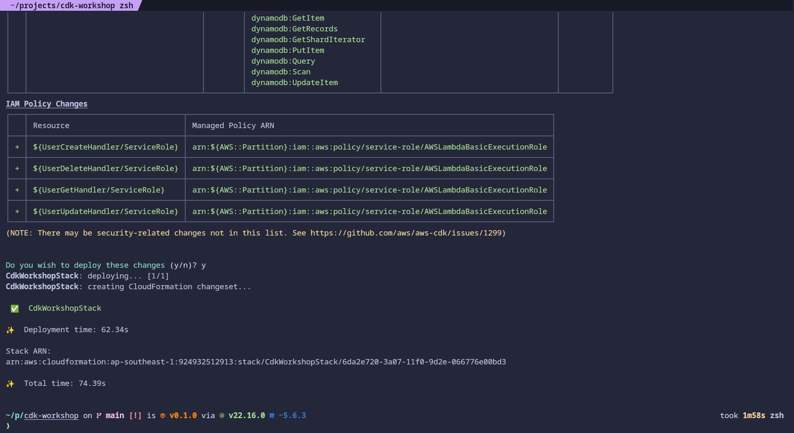Click the security-related NOTE warning text
Viewport: 794px width, 433px height.
256,233
